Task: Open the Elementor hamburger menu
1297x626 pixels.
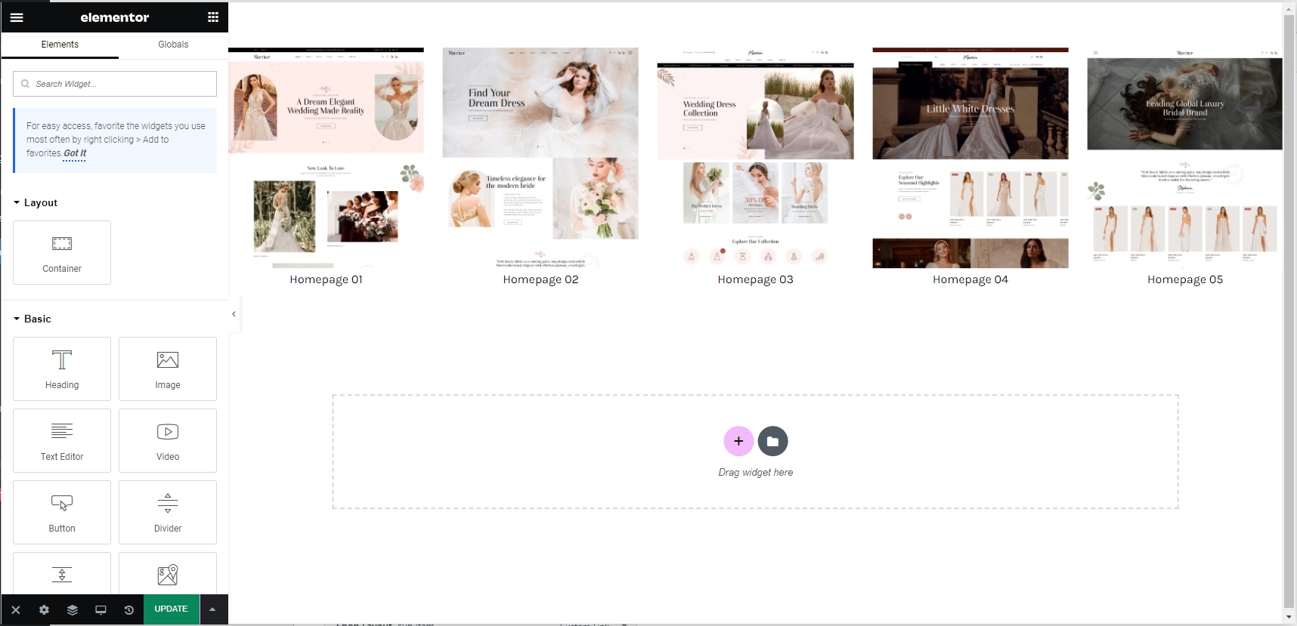Action: tap(17, 17)
